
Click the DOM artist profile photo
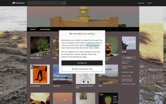coord(129,43)
